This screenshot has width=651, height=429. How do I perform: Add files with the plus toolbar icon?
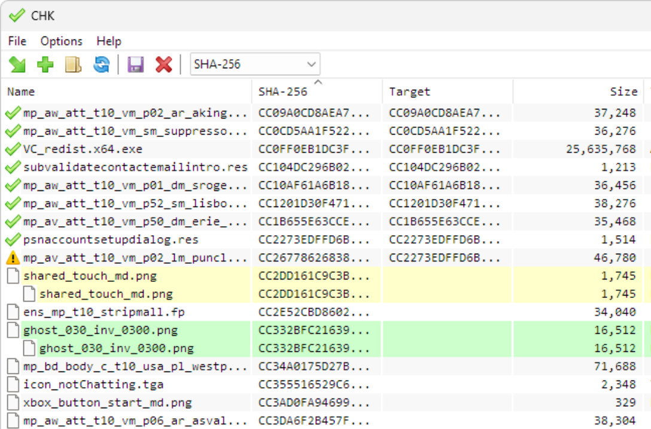(x=46, y=64)
